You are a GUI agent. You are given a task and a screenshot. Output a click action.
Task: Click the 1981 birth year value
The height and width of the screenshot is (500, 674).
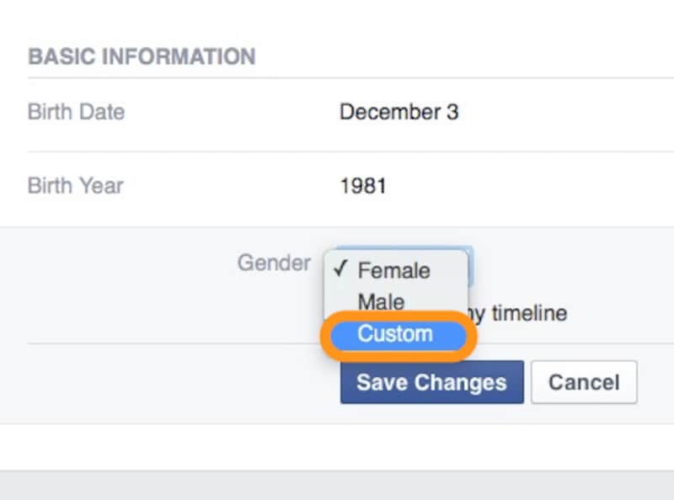tap(362, 185)
